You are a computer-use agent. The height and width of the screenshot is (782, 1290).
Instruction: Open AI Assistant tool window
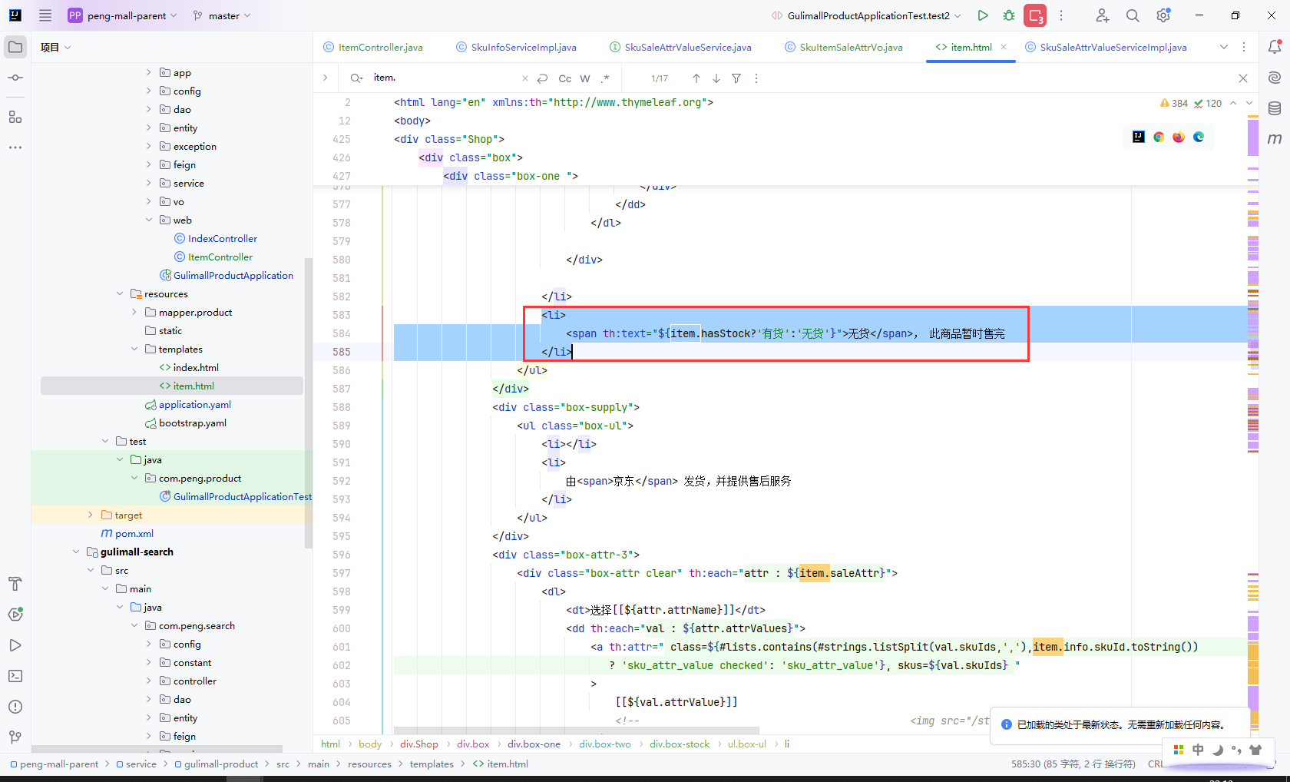pyautogui.click(x=1275, y=78)
